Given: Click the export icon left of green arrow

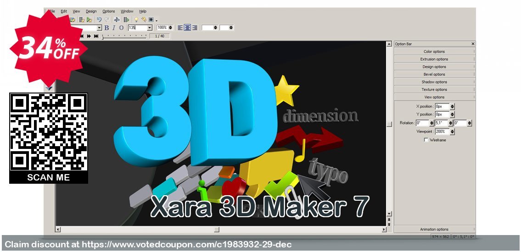Looking at the screenshot, I should click(82, 20).
